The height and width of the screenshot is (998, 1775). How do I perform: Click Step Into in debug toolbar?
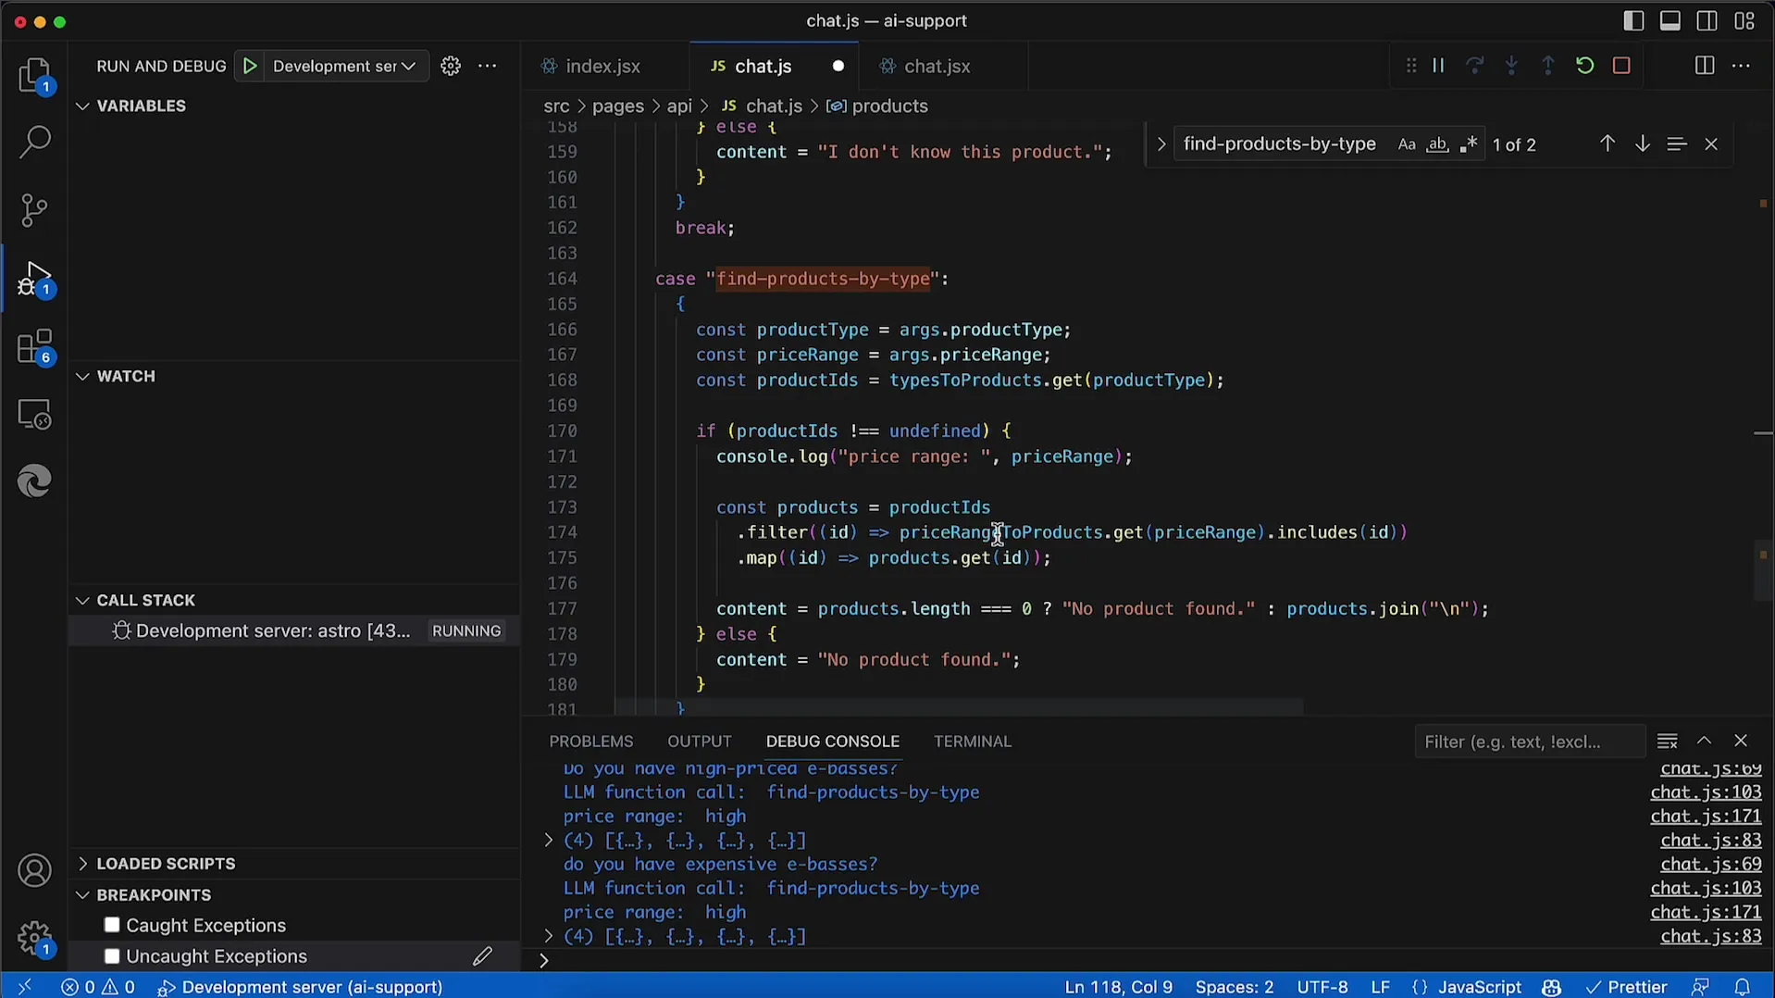1511,66
